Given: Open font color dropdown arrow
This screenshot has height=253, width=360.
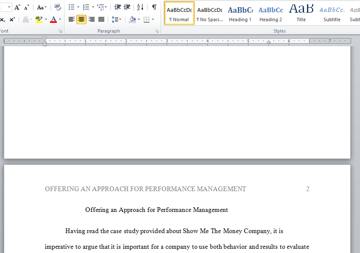Looking at the screenshot, I should pyautogui.click(x=60, y=19).
